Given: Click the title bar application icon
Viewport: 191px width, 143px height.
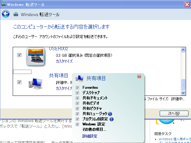Looking at the screenshot, I should (x=3, y=5).
